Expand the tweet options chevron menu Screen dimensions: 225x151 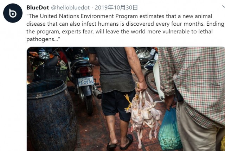point(224,7)
